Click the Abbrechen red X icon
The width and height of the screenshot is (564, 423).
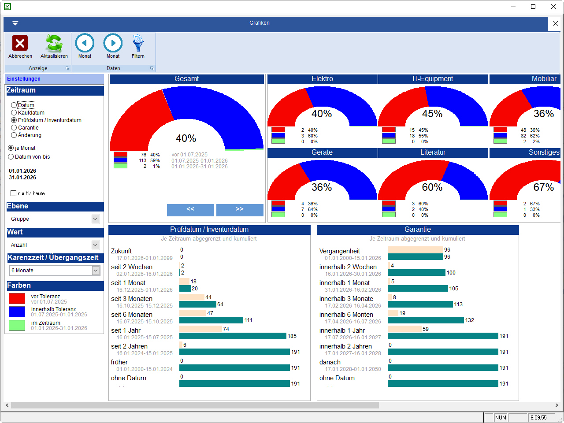point(20,43)
